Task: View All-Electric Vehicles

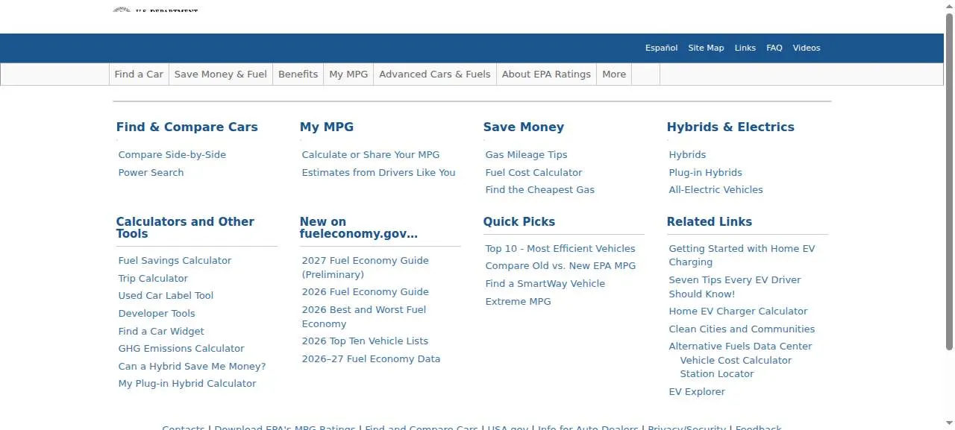Action: 716,190
